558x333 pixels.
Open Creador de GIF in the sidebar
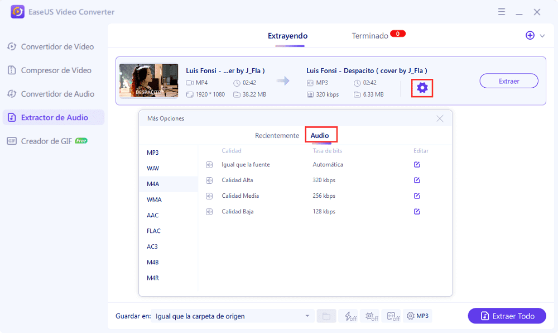pos(54,141)
